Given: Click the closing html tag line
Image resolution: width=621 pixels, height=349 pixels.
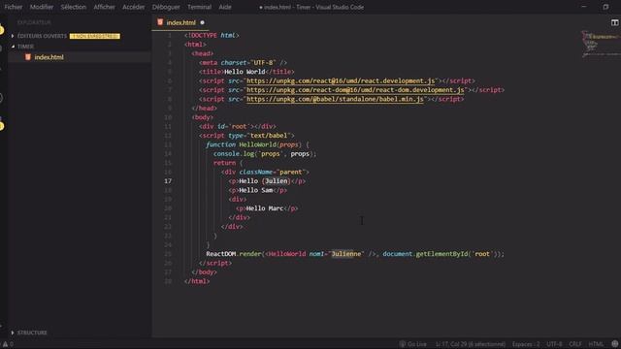Looking at the screenshot, I should click(x=197, y=281).
